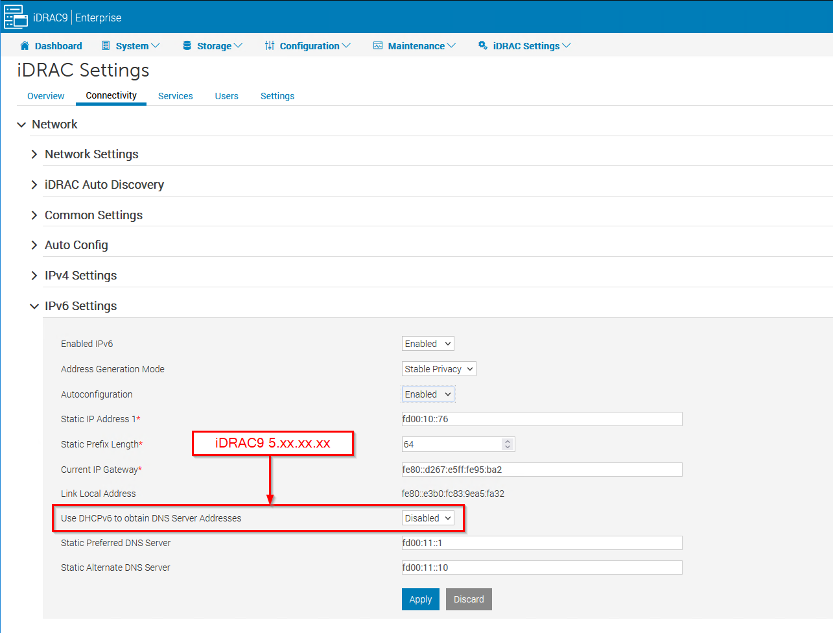The width and height of the screenshot is (833, 633).
Task: Expand the IPv4 Settings section
Action: [x=34, y=275]
